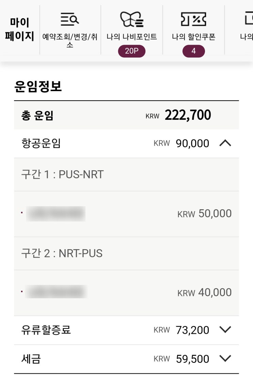
Task: Open the reservation lookup search icon
Action: [x=70, y=19]
